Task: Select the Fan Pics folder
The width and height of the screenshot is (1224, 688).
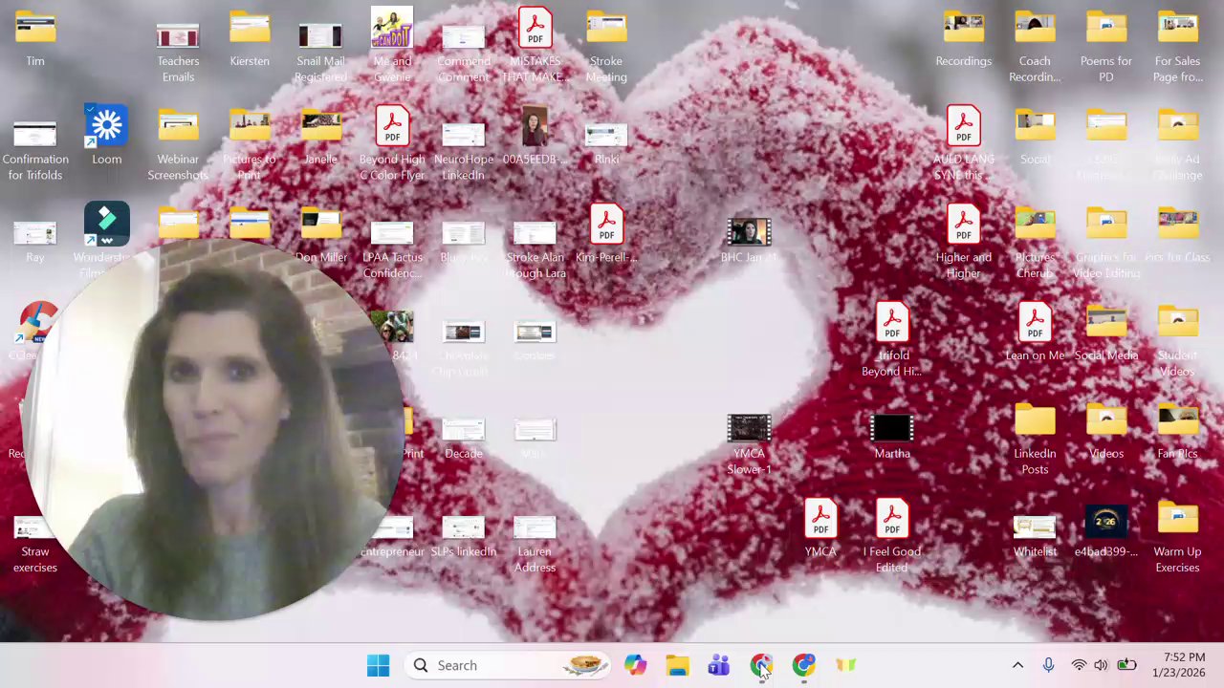Action: coord(1178,430)
